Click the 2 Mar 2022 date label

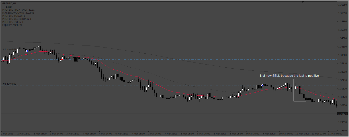pyautogui.click(x=7, y=134)
